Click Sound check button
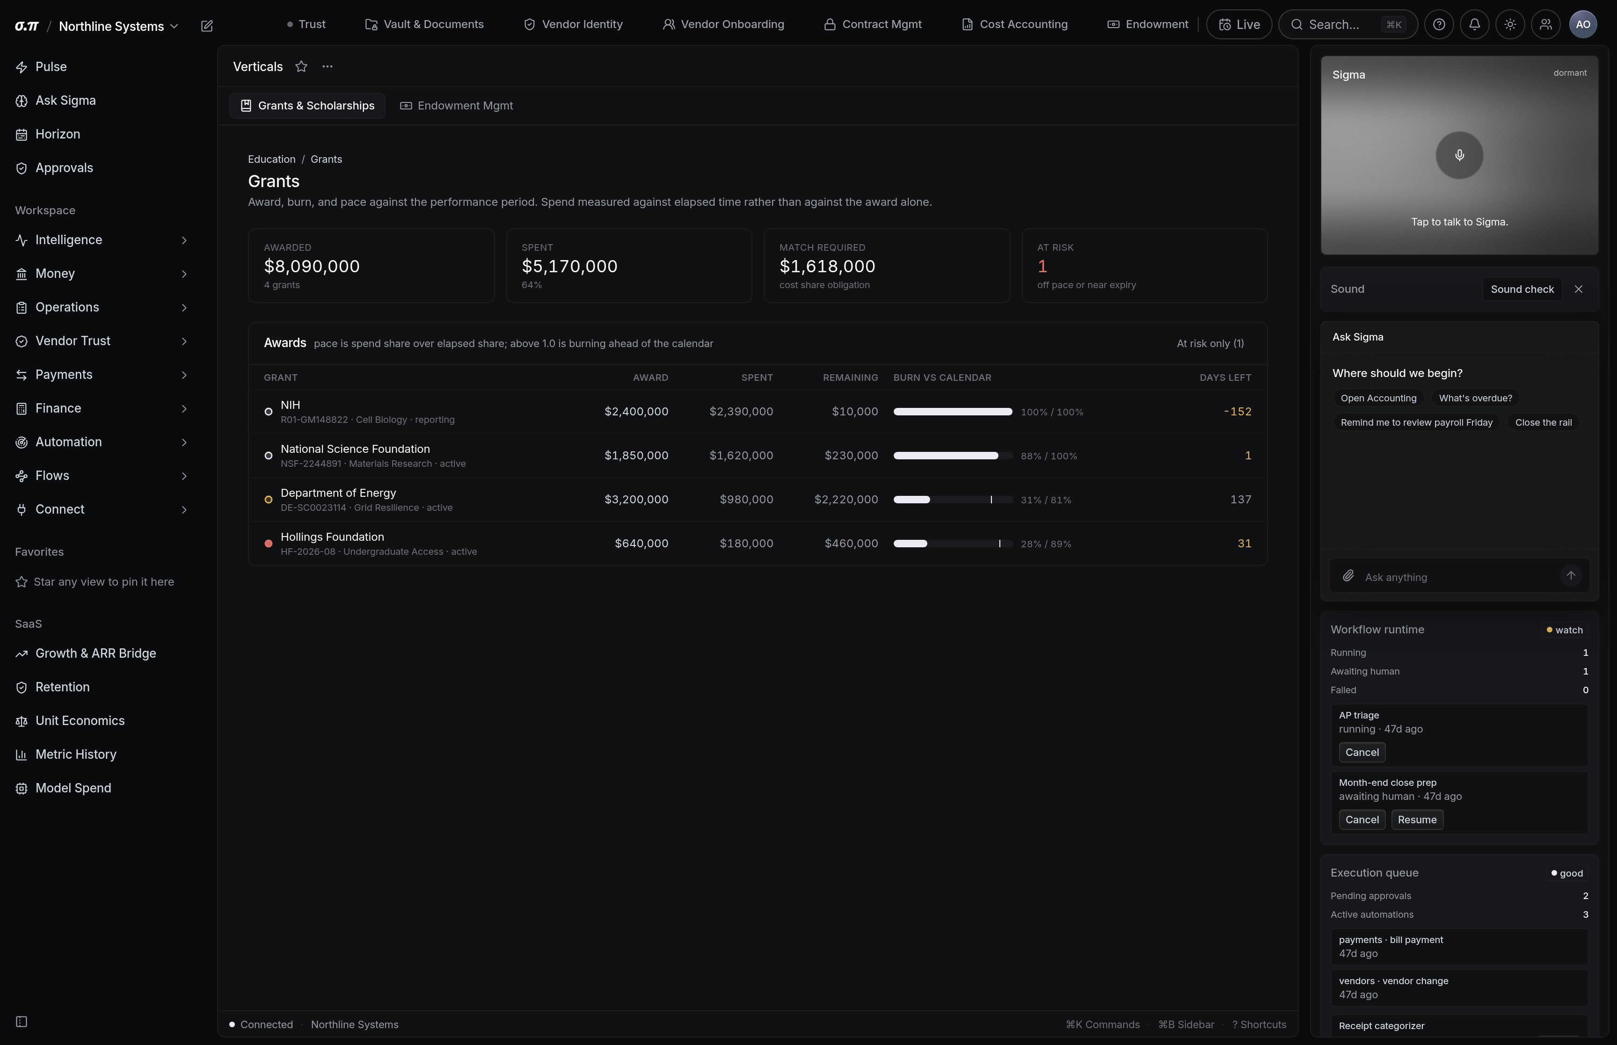This screenshot has height=1045, width=1617. [1522, 289]
